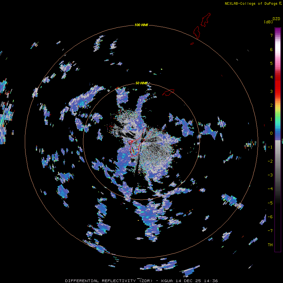Click the -1 value on the color scale

[270, 147]
